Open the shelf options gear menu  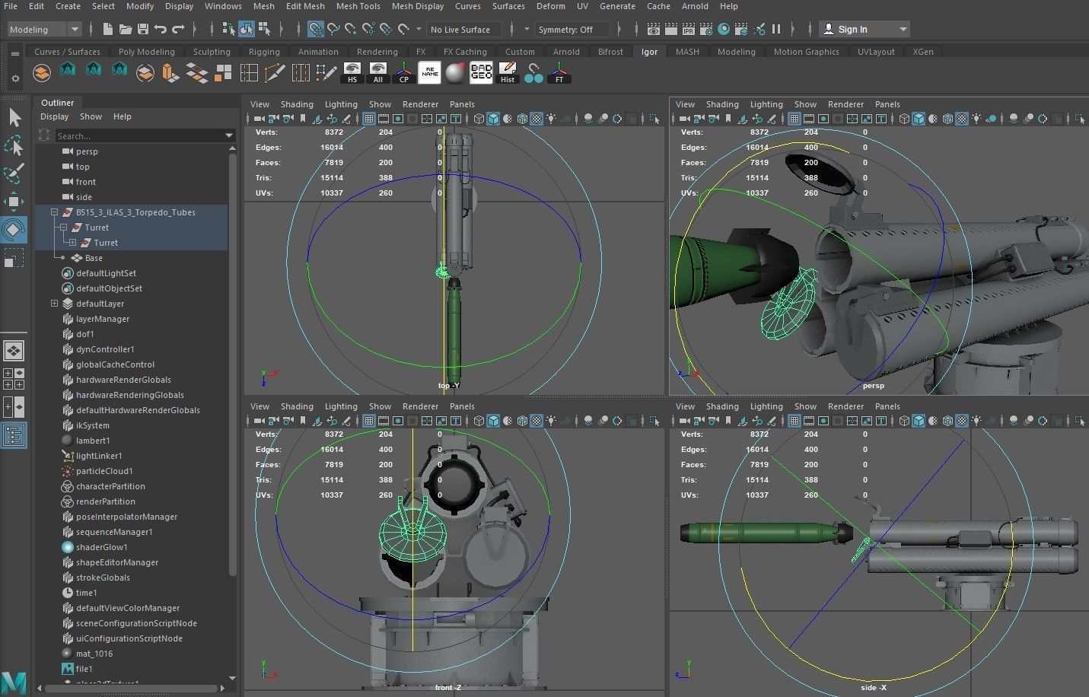coord(14,78)
